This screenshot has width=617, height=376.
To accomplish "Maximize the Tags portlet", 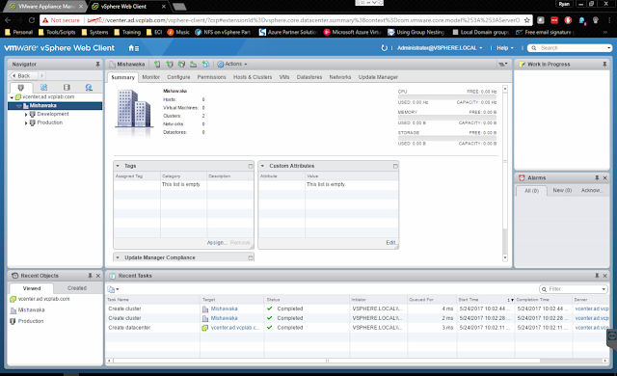I will [x=251, y=166].
